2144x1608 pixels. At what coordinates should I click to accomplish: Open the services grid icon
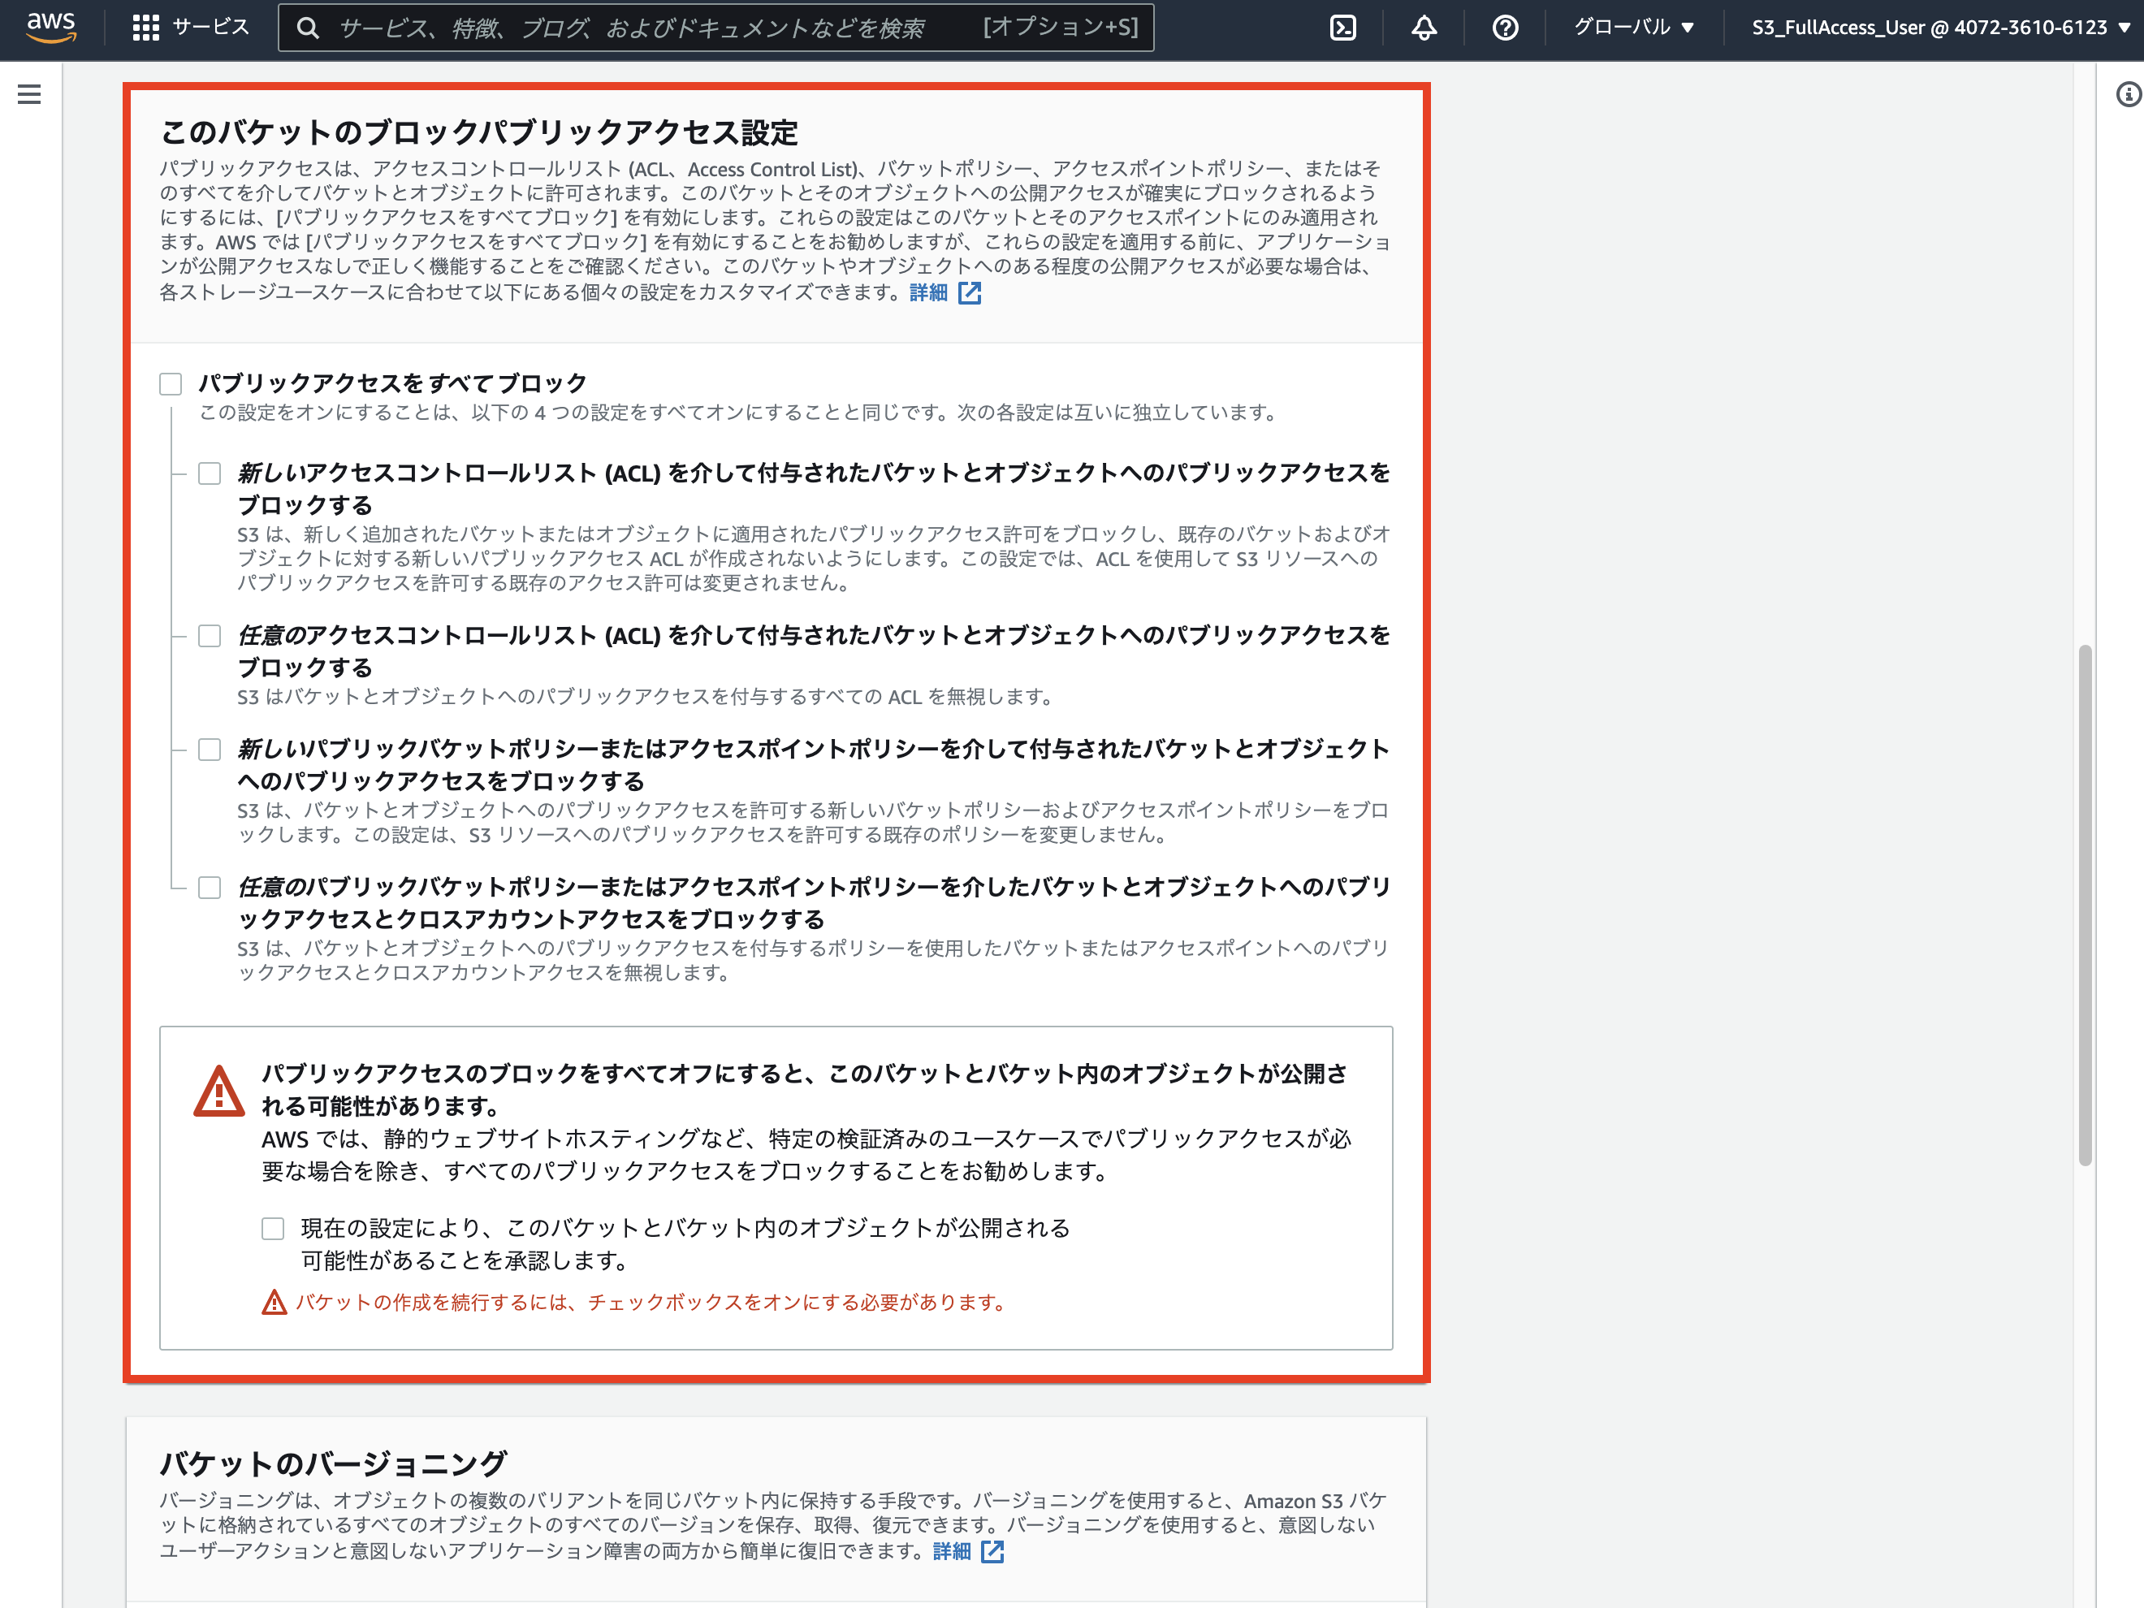tap(145, 27)
